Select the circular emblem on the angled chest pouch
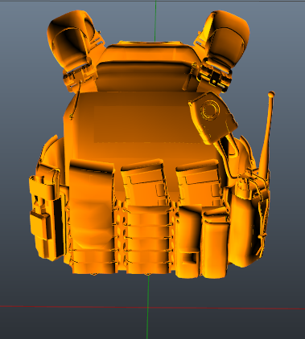The width and height of the screenshot is (305, 339). [x=210, y=110]
